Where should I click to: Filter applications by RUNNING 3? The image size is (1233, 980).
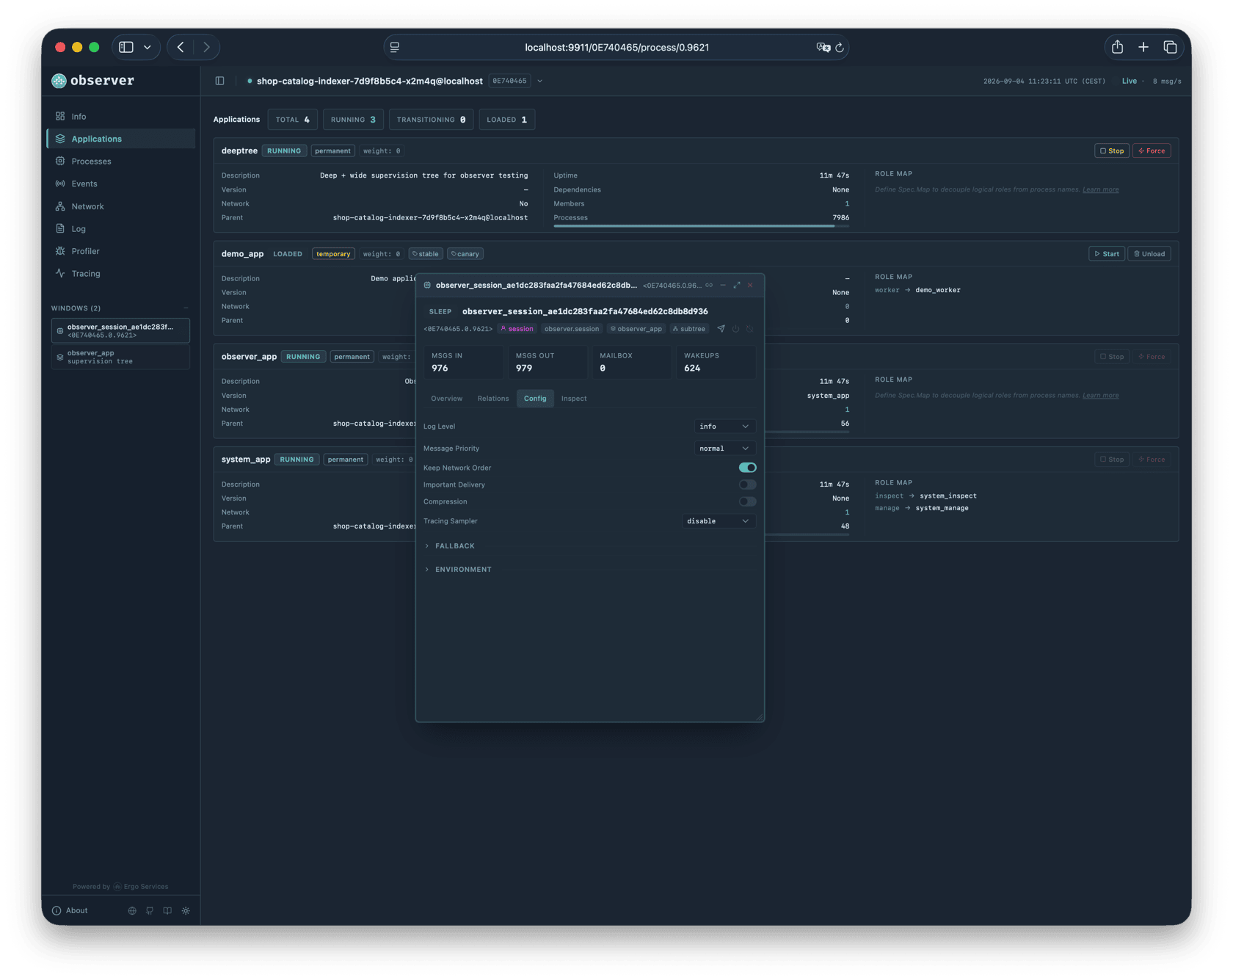(x=353, y=120)
